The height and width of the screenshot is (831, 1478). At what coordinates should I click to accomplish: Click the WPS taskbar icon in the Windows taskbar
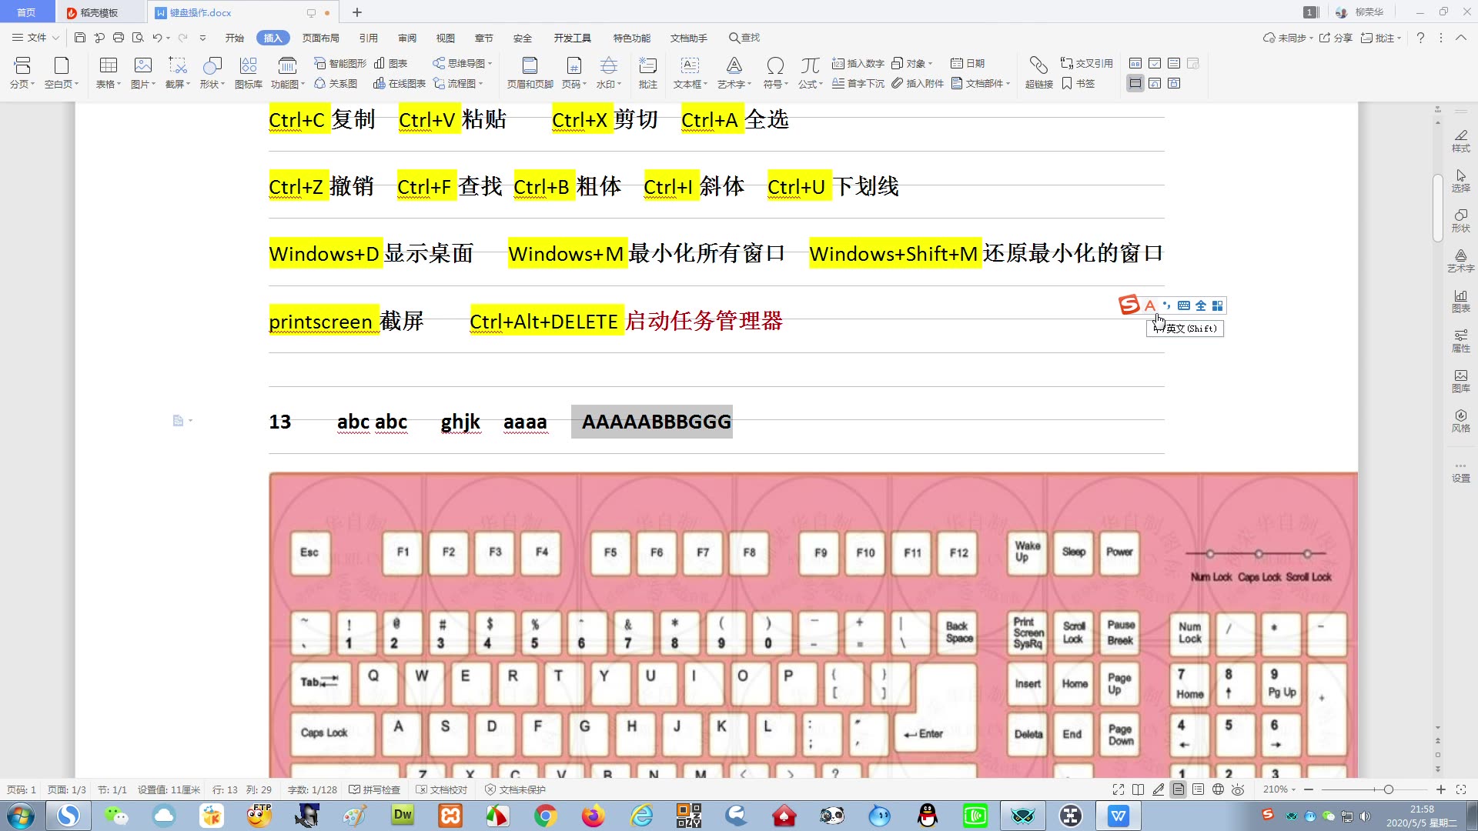(1118, 816)
